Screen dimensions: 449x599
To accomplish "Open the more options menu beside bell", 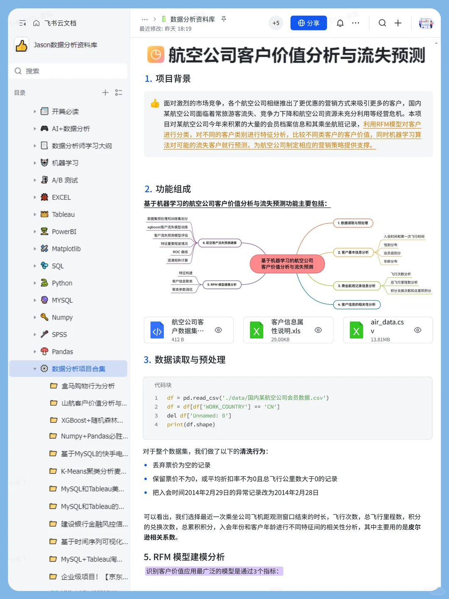I will coord(356,23).
